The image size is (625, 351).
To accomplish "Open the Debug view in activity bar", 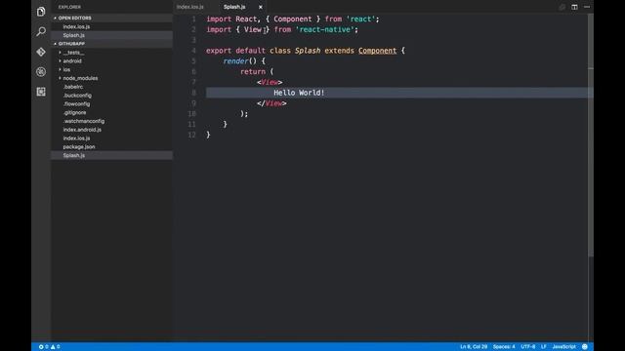I will pyautogui.click(x=41, y=71).
